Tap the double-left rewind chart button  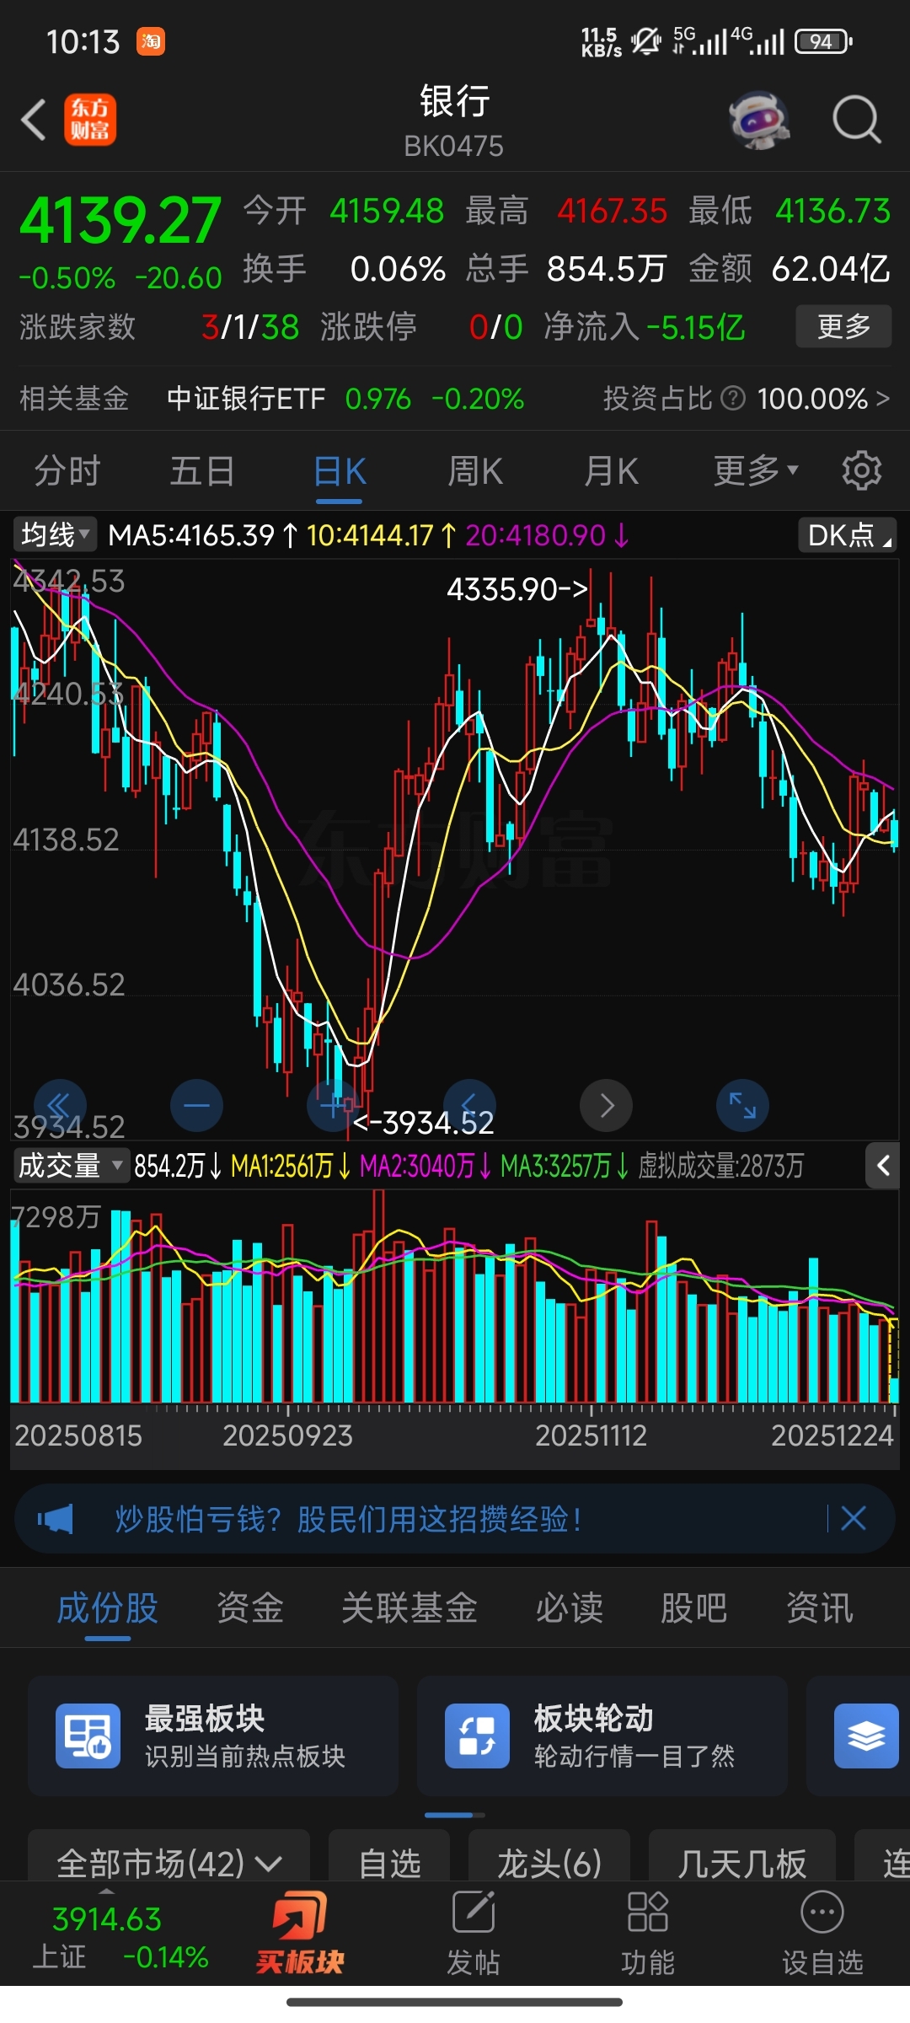(59, 1105)
